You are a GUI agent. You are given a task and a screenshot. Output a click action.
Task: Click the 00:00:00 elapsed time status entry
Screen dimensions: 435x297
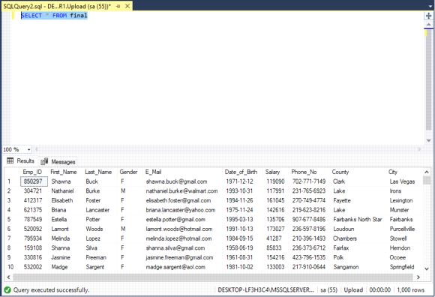(379, 290)
